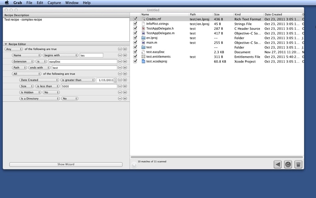The image size is (316, 198).
Task: Add a rule after the nested All group
Action: [125, 74]
